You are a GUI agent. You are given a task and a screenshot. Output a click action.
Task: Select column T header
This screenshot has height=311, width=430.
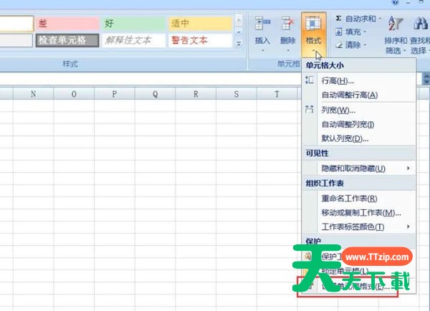tap(277, 94)
